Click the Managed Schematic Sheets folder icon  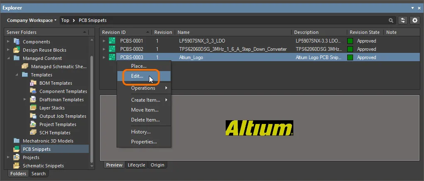[x=25, y=66]
